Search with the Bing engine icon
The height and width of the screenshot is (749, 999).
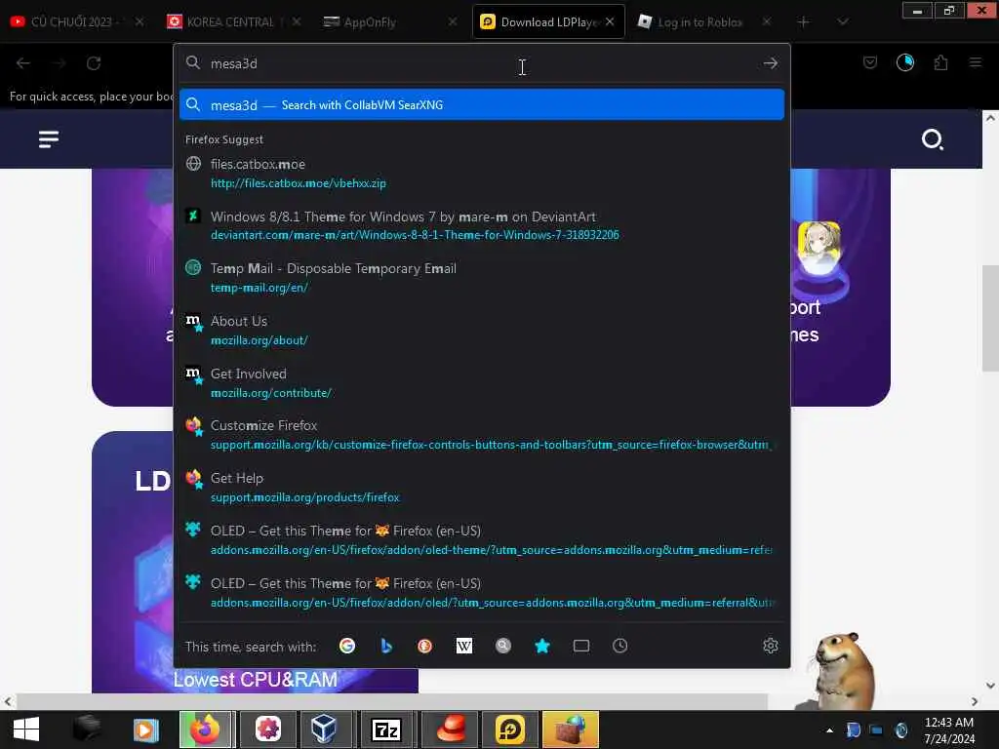pos(386,646)
